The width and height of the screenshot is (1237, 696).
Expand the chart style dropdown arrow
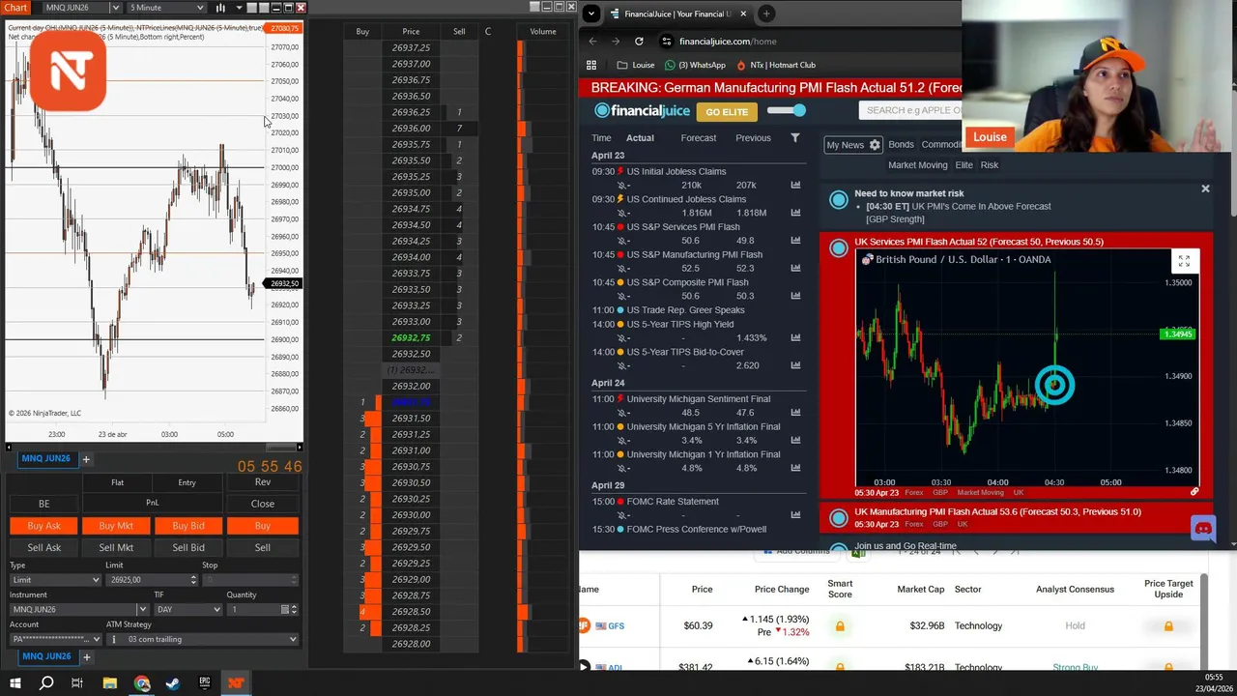(x=239, y=8)
